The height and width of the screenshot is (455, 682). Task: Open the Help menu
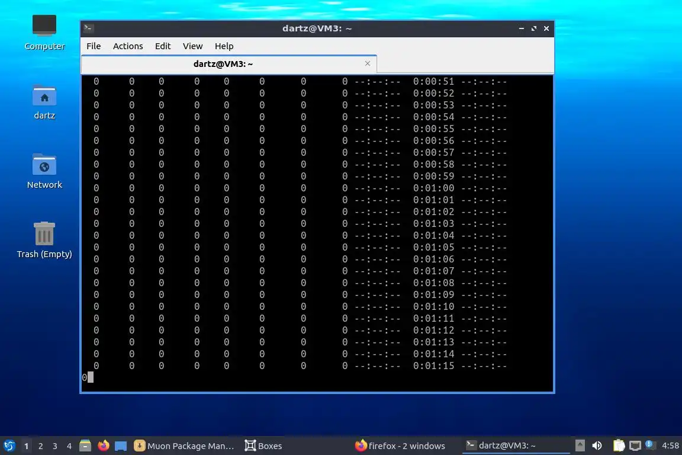(224, 46)
